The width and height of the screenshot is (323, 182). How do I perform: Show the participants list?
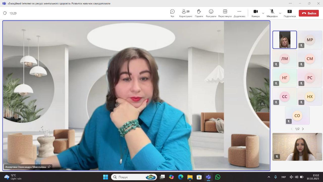click(185, 13)
